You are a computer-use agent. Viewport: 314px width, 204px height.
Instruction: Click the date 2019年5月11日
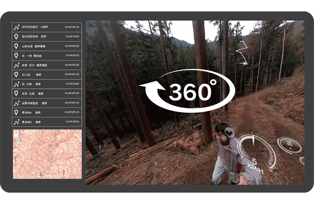pos(72,75)
